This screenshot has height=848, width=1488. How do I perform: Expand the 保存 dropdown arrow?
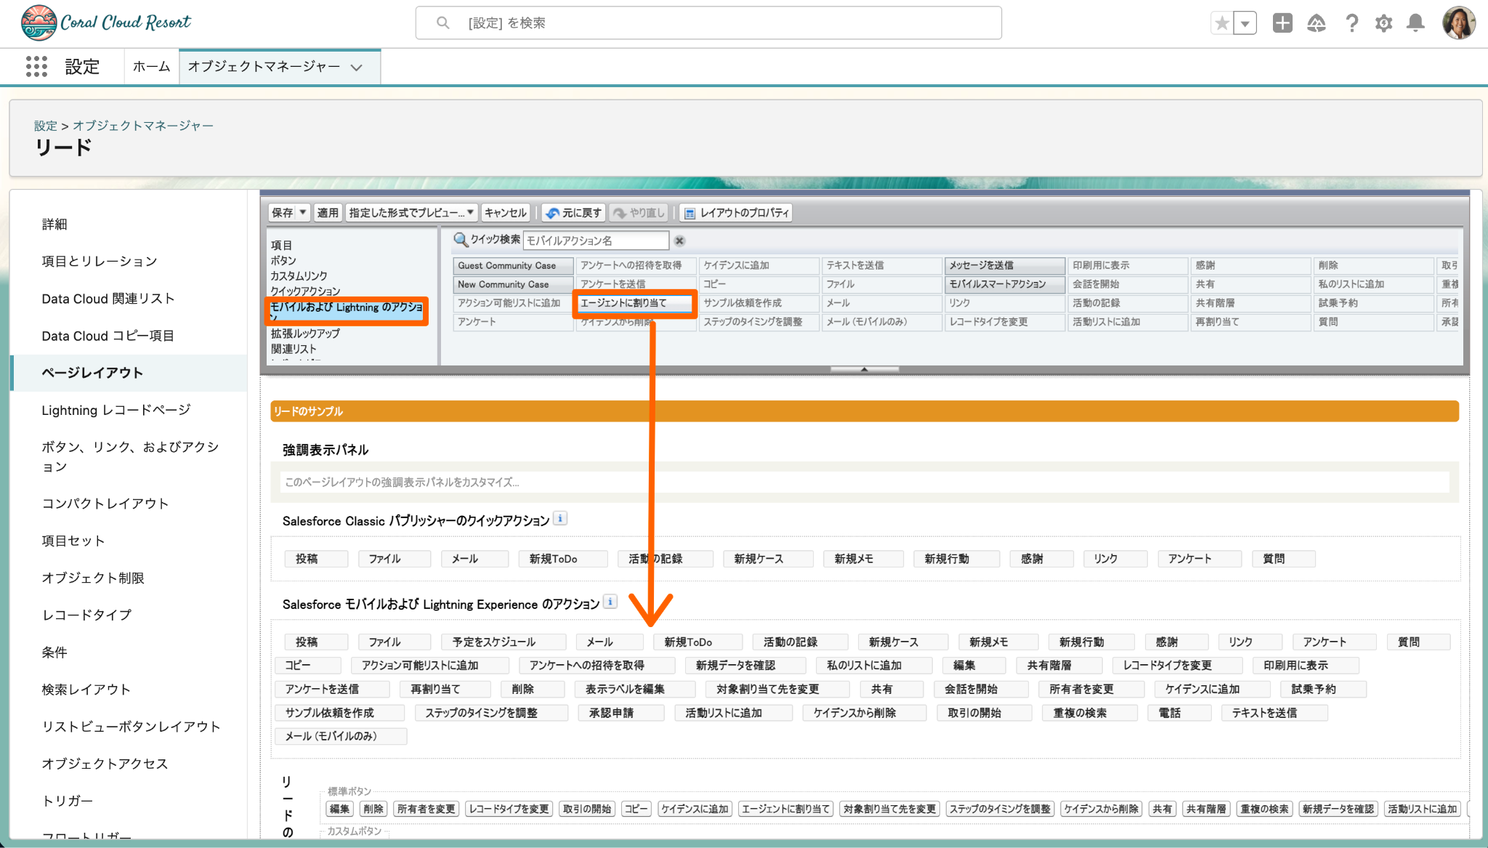(x=303, y=212)
